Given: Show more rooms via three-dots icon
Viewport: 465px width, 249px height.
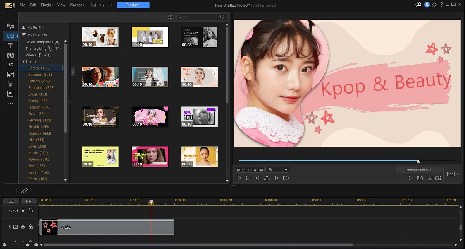Looking at the screenshot, I should pyautogui.click(x=10, y=104).
